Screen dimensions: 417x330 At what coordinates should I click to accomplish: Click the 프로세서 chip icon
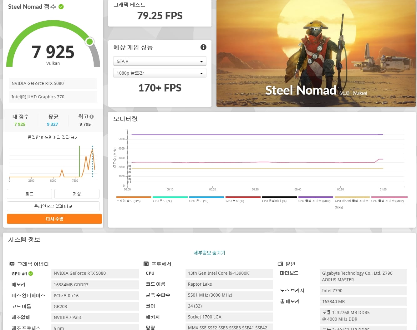pyautogui.click(x=146, y=264)
